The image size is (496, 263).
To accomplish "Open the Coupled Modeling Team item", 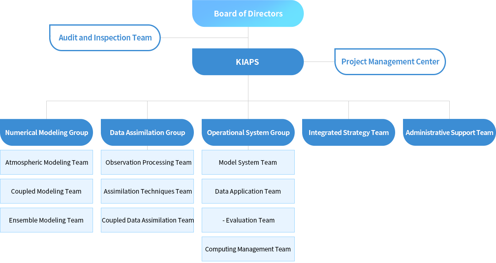I will pos(46,191).
